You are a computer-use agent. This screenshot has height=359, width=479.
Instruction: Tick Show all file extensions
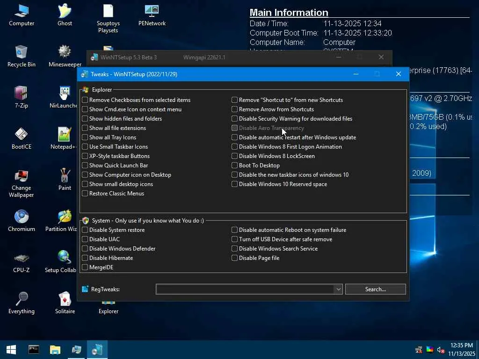(x=85, y=128)
